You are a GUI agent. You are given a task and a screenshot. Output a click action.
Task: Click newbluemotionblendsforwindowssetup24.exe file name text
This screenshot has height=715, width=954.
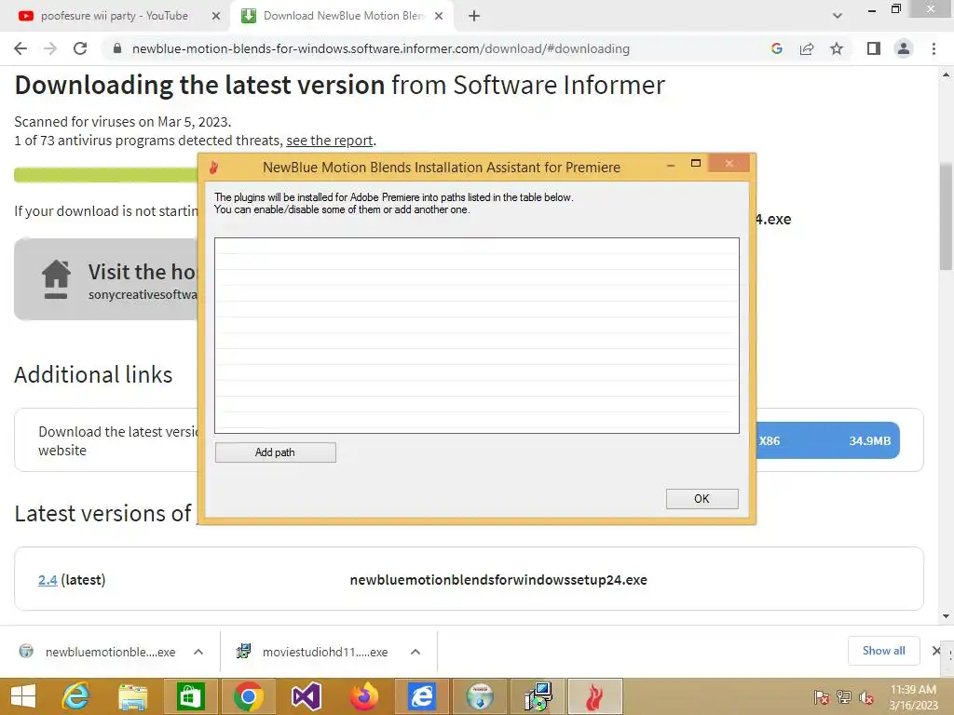[498, 580]
